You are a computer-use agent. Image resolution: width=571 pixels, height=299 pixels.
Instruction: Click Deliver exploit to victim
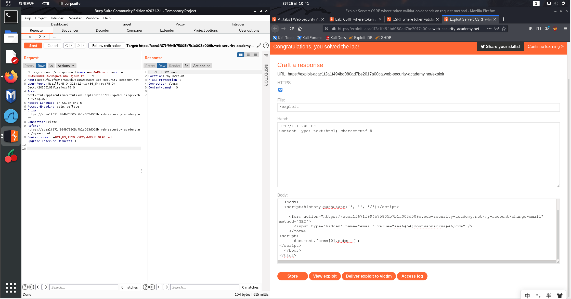[x=369, y=276]
